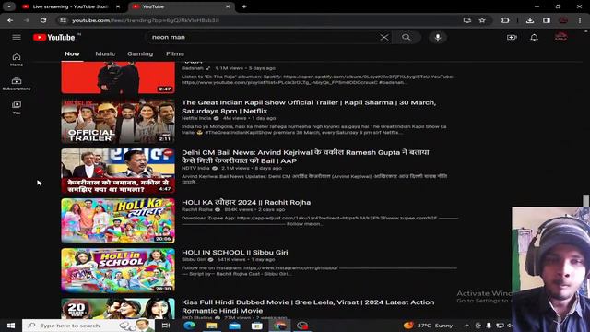This screenshot has width=590, height=332.
Task: Select the YouTube browser tab
Action: tap(182, 6)
